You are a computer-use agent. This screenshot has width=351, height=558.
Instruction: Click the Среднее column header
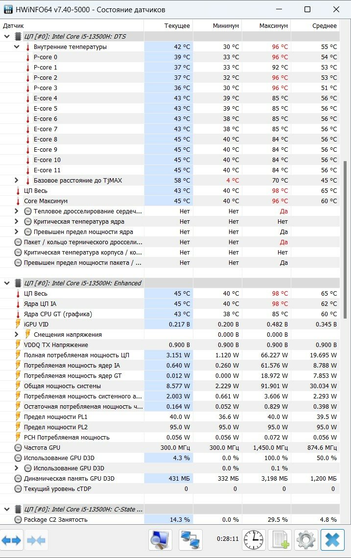coord(315,25)
